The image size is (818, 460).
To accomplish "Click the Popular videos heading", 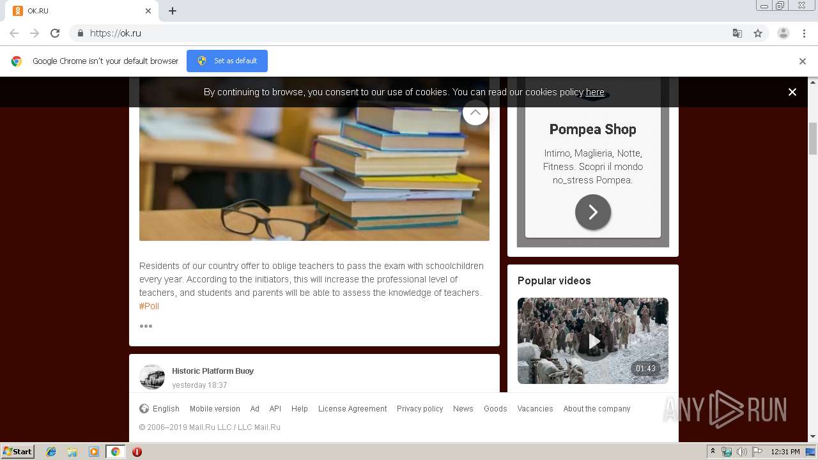I will click(x=554, y=280).
